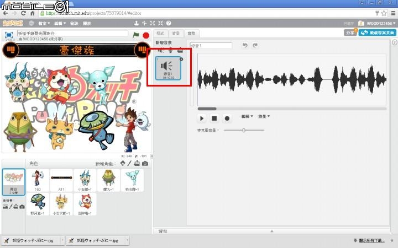This screenshot has height=248, width=398.
Task: Select the Grow sprite tool
Action: [x=153, y=23]
